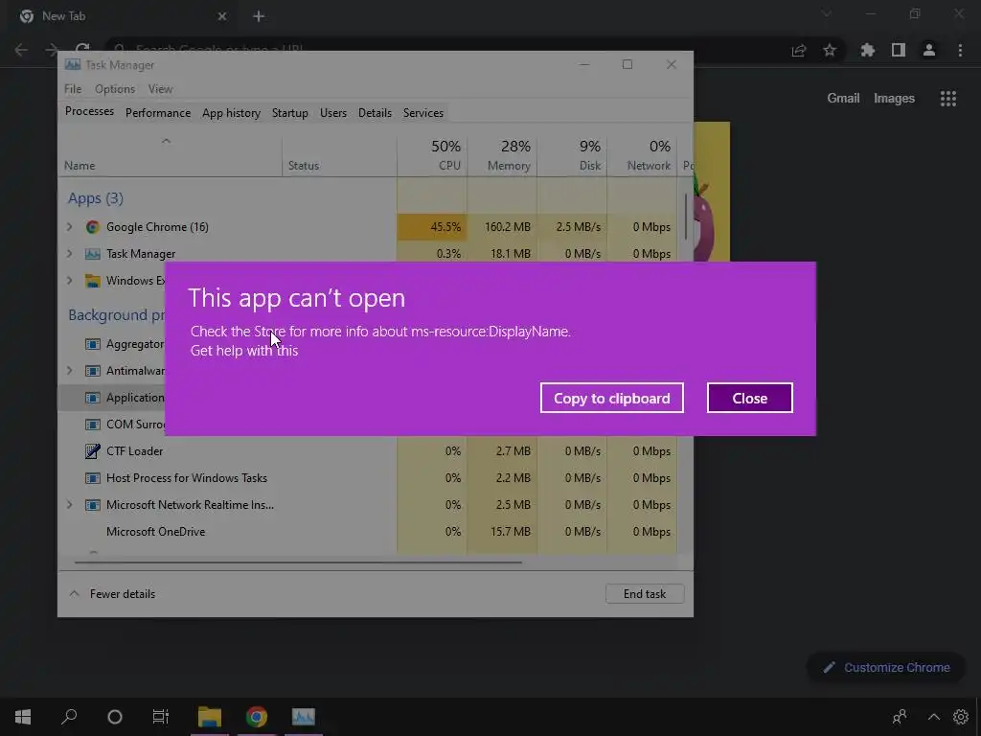The height and width of the screenshot is (736, 981).
Task: Click End task in Task Manager
Action: (645, 594)
